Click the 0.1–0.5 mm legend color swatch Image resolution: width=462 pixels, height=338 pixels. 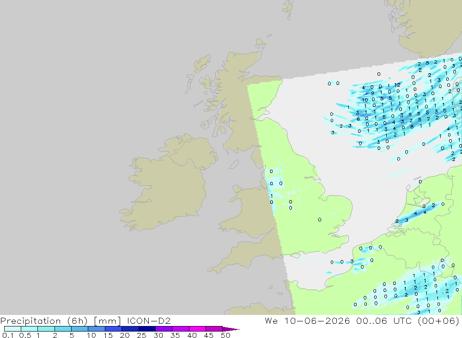12,329
